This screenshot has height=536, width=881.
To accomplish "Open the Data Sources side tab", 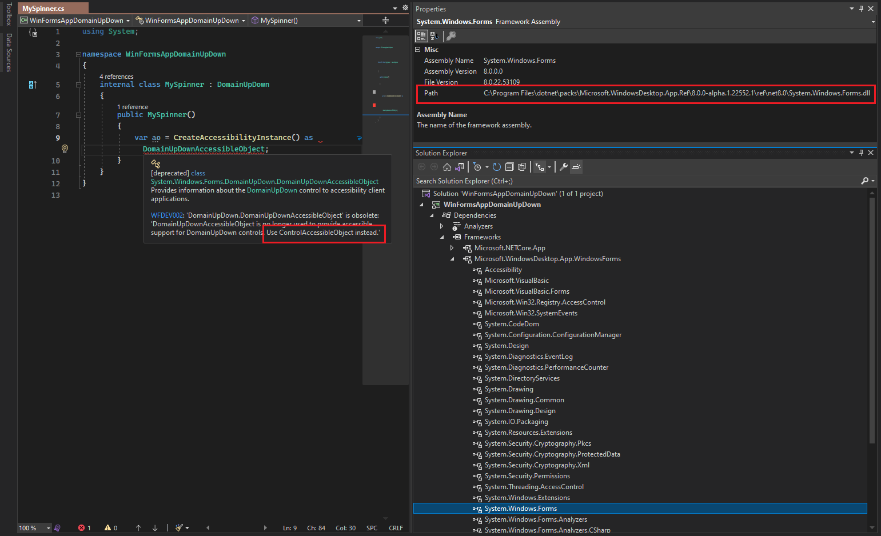I will click(x=9, y=53).
